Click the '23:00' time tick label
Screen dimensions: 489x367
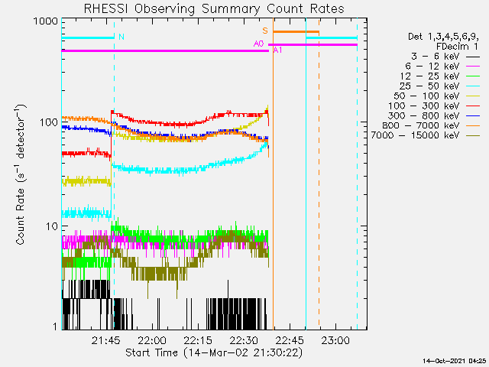(x=335, y=340)
